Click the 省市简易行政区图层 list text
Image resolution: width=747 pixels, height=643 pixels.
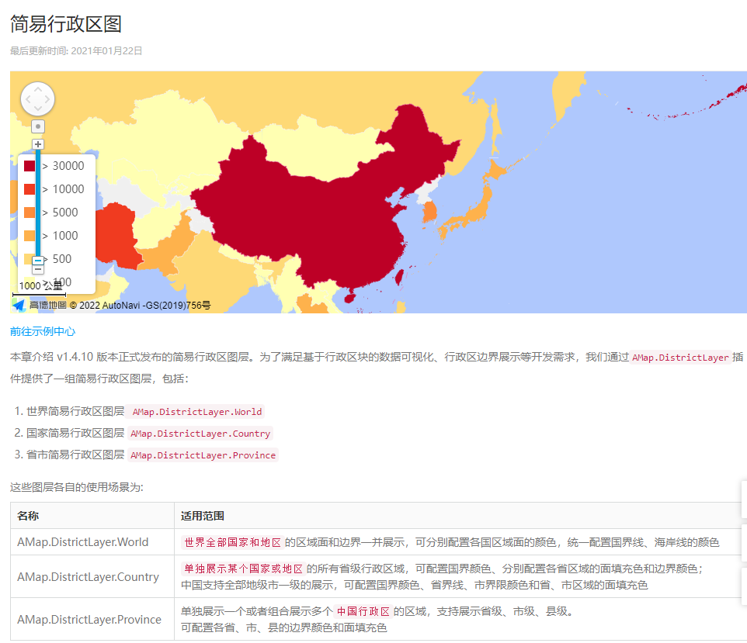(75, 455)
